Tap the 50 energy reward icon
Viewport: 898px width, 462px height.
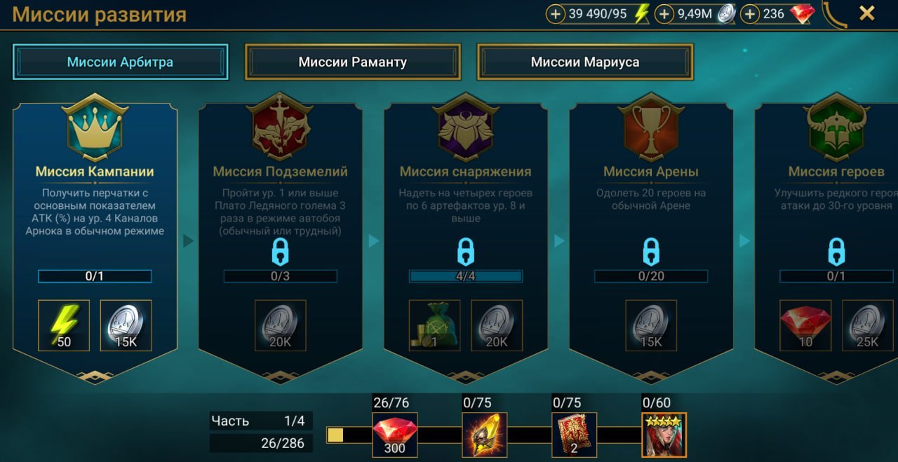(x=64, y=325)
